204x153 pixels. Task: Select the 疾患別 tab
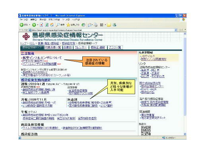click(x=68, y=47)
